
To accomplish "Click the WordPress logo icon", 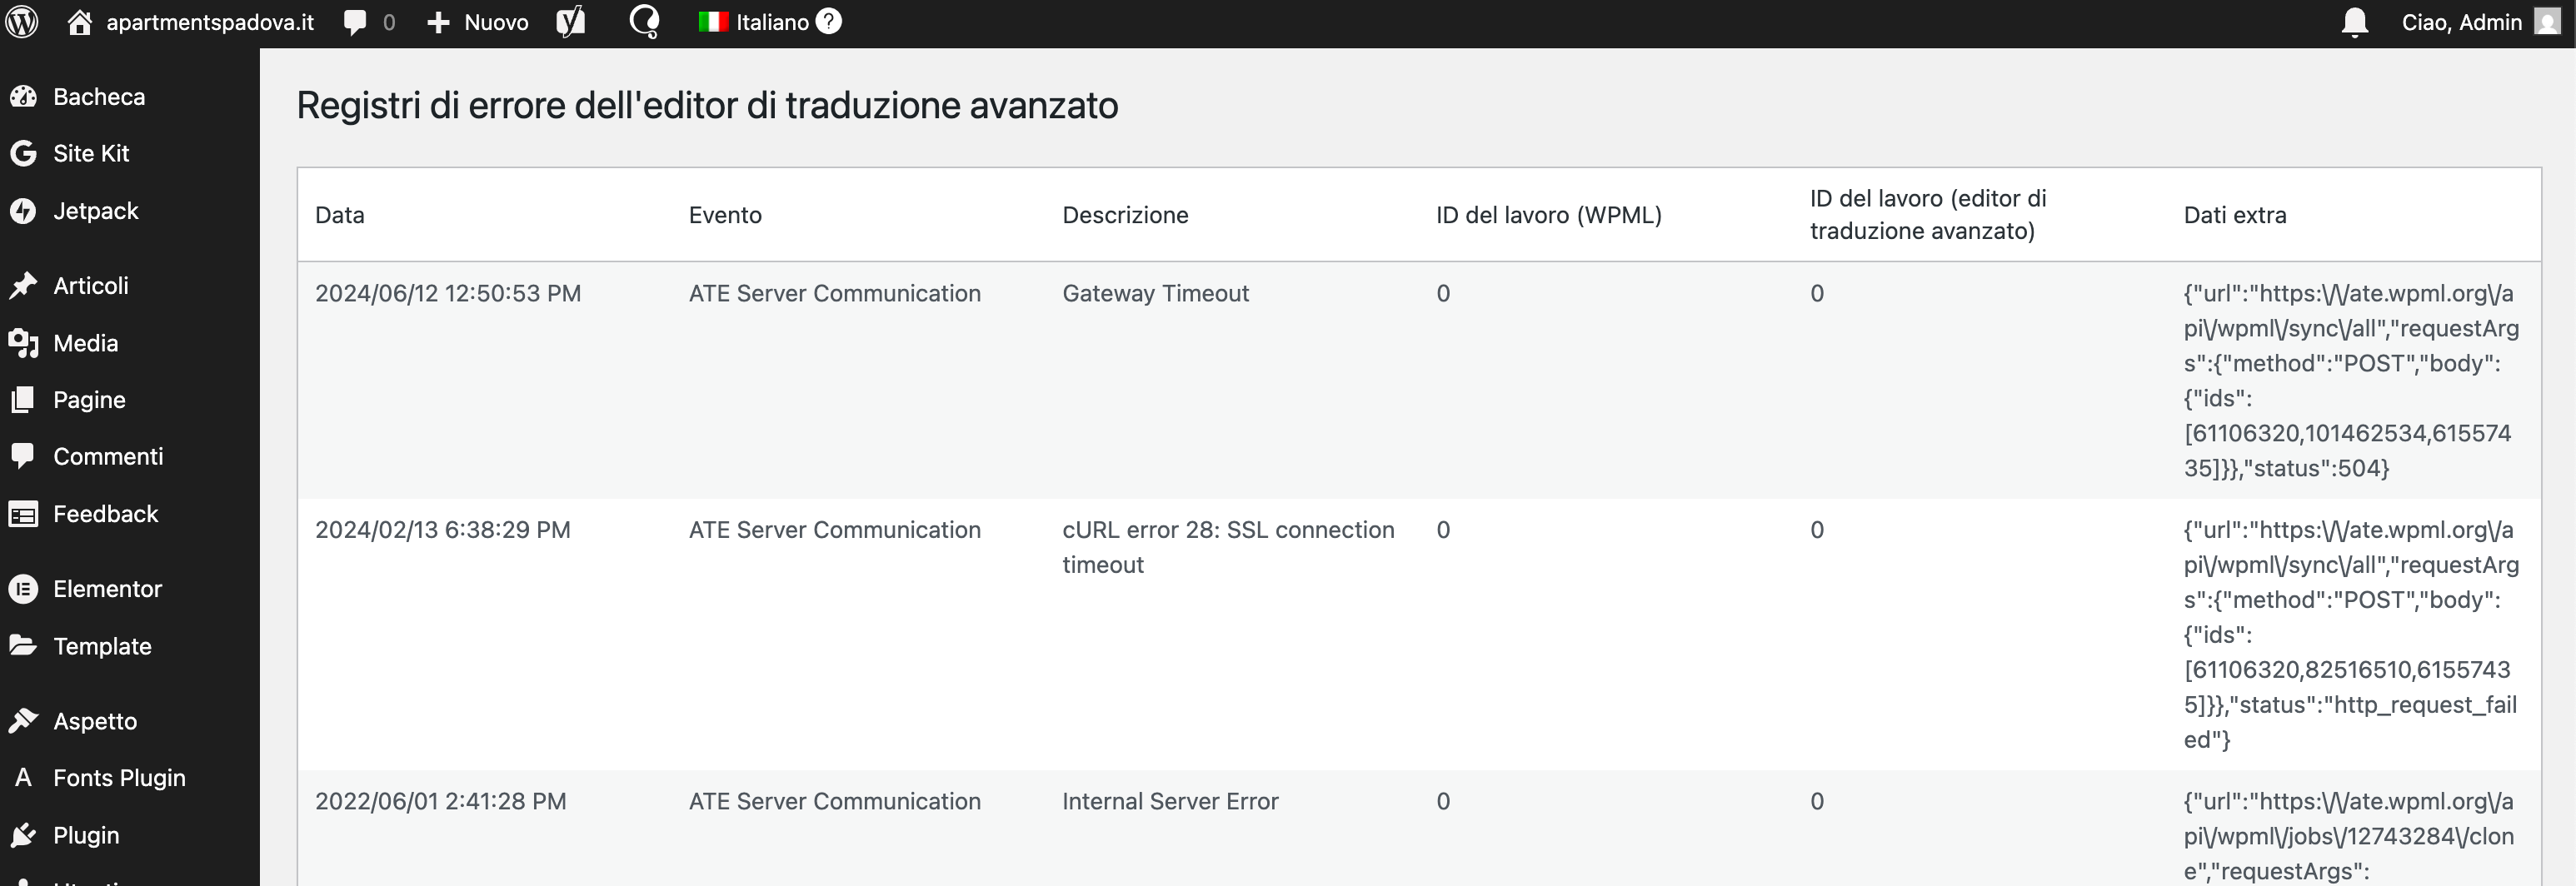I will pyautogui.click(x=22, y=22).
